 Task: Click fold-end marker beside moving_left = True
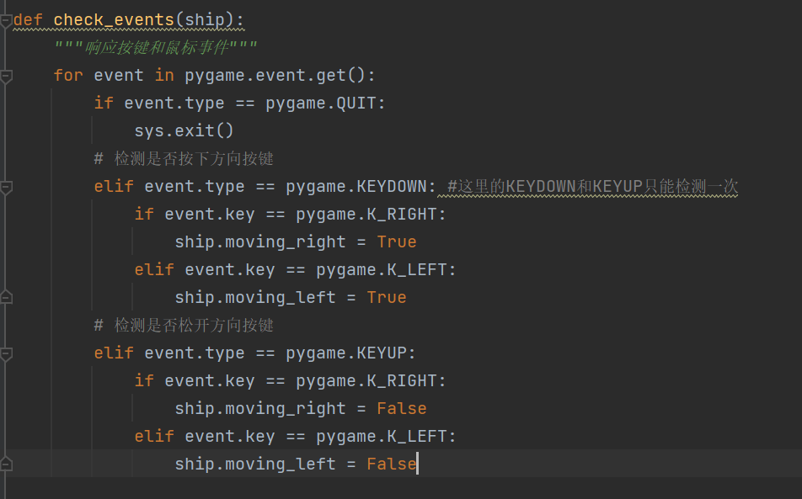coord(7,297)
